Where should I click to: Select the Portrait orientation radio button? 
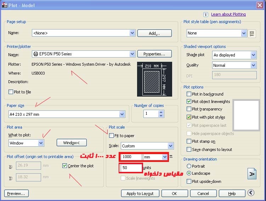[x=189, y=166]
